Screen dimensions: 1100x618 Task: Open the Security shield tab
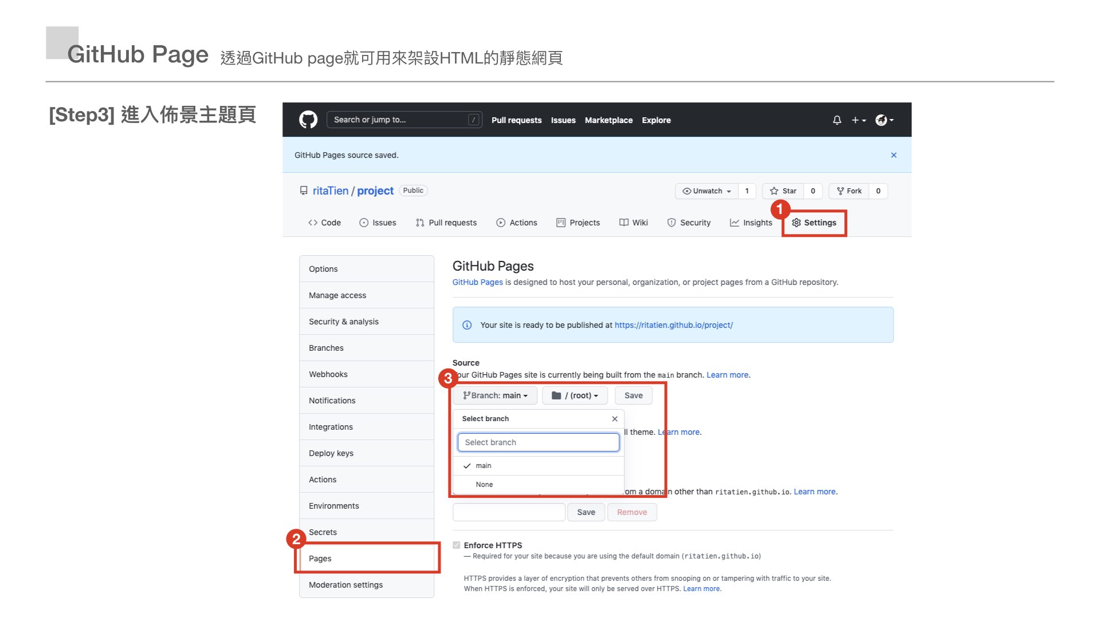point(689,223)
